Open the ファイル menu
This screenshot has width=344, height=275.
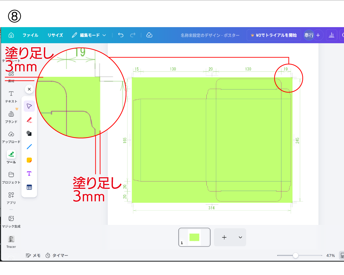tap(30, 35)
